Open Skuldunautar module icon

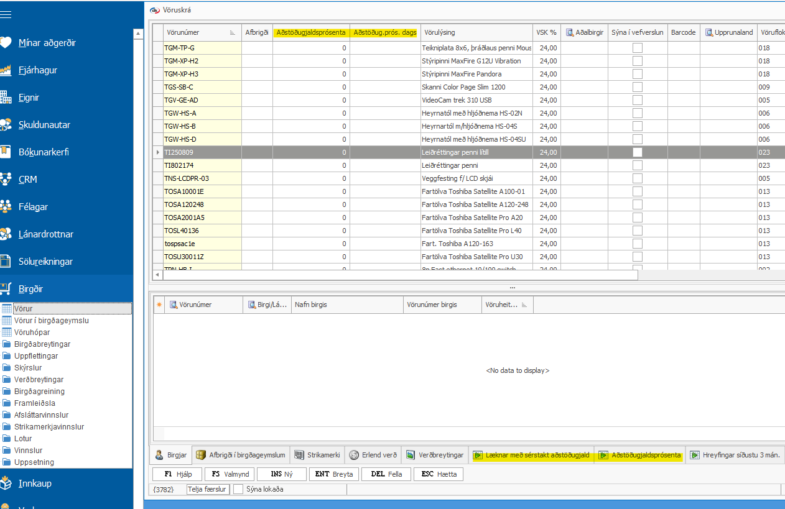tap(6, 124)
